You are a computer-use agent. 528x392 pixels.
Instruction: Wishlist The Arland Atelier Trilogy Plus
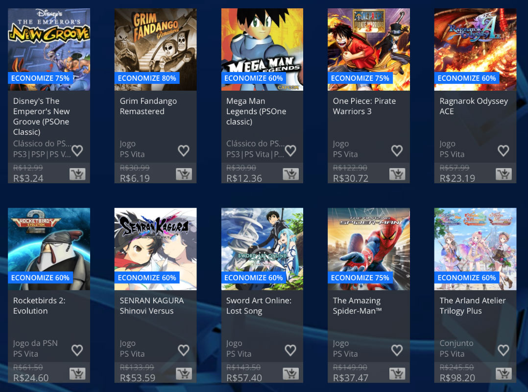tap(504, 350)
